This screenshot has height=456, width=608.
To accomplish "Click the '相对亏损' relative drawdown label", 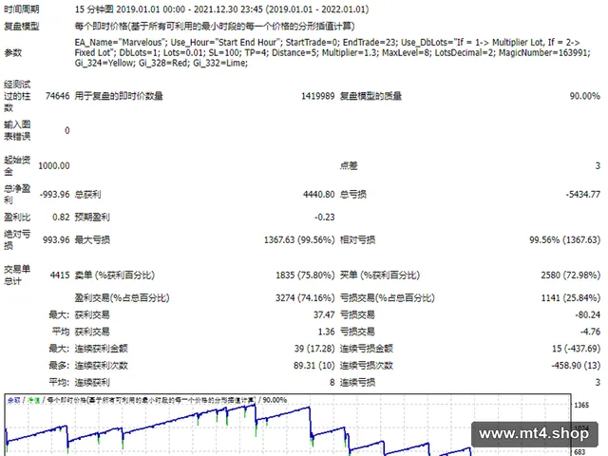I will tap(357, 240).
